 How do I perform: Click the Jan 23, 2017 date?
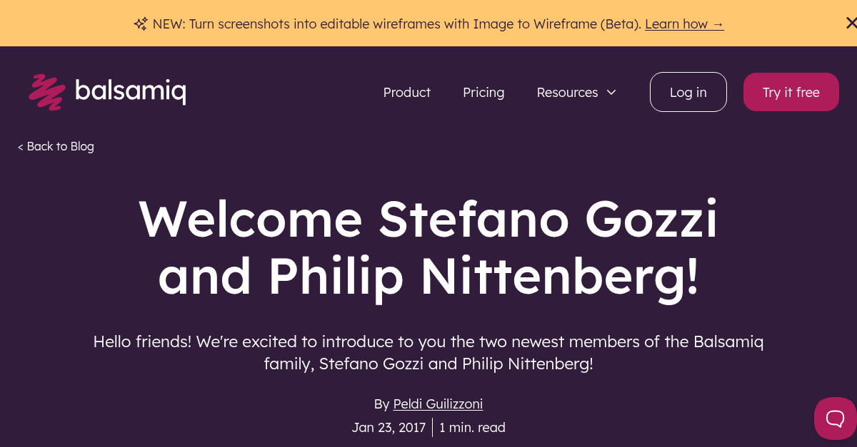coord(389,427)
